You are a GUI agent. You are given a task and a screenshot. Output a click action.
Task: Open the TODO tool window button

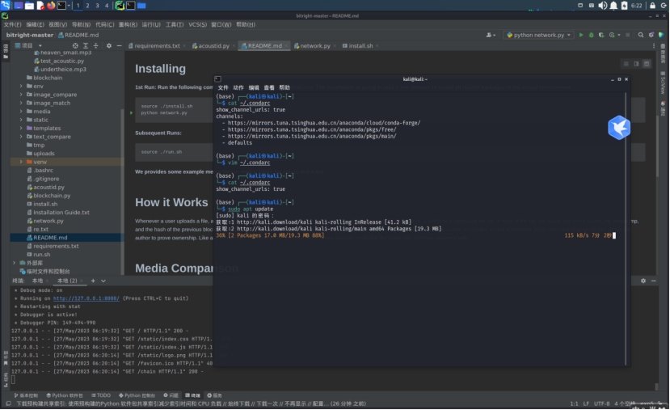(x=100, y=395)
